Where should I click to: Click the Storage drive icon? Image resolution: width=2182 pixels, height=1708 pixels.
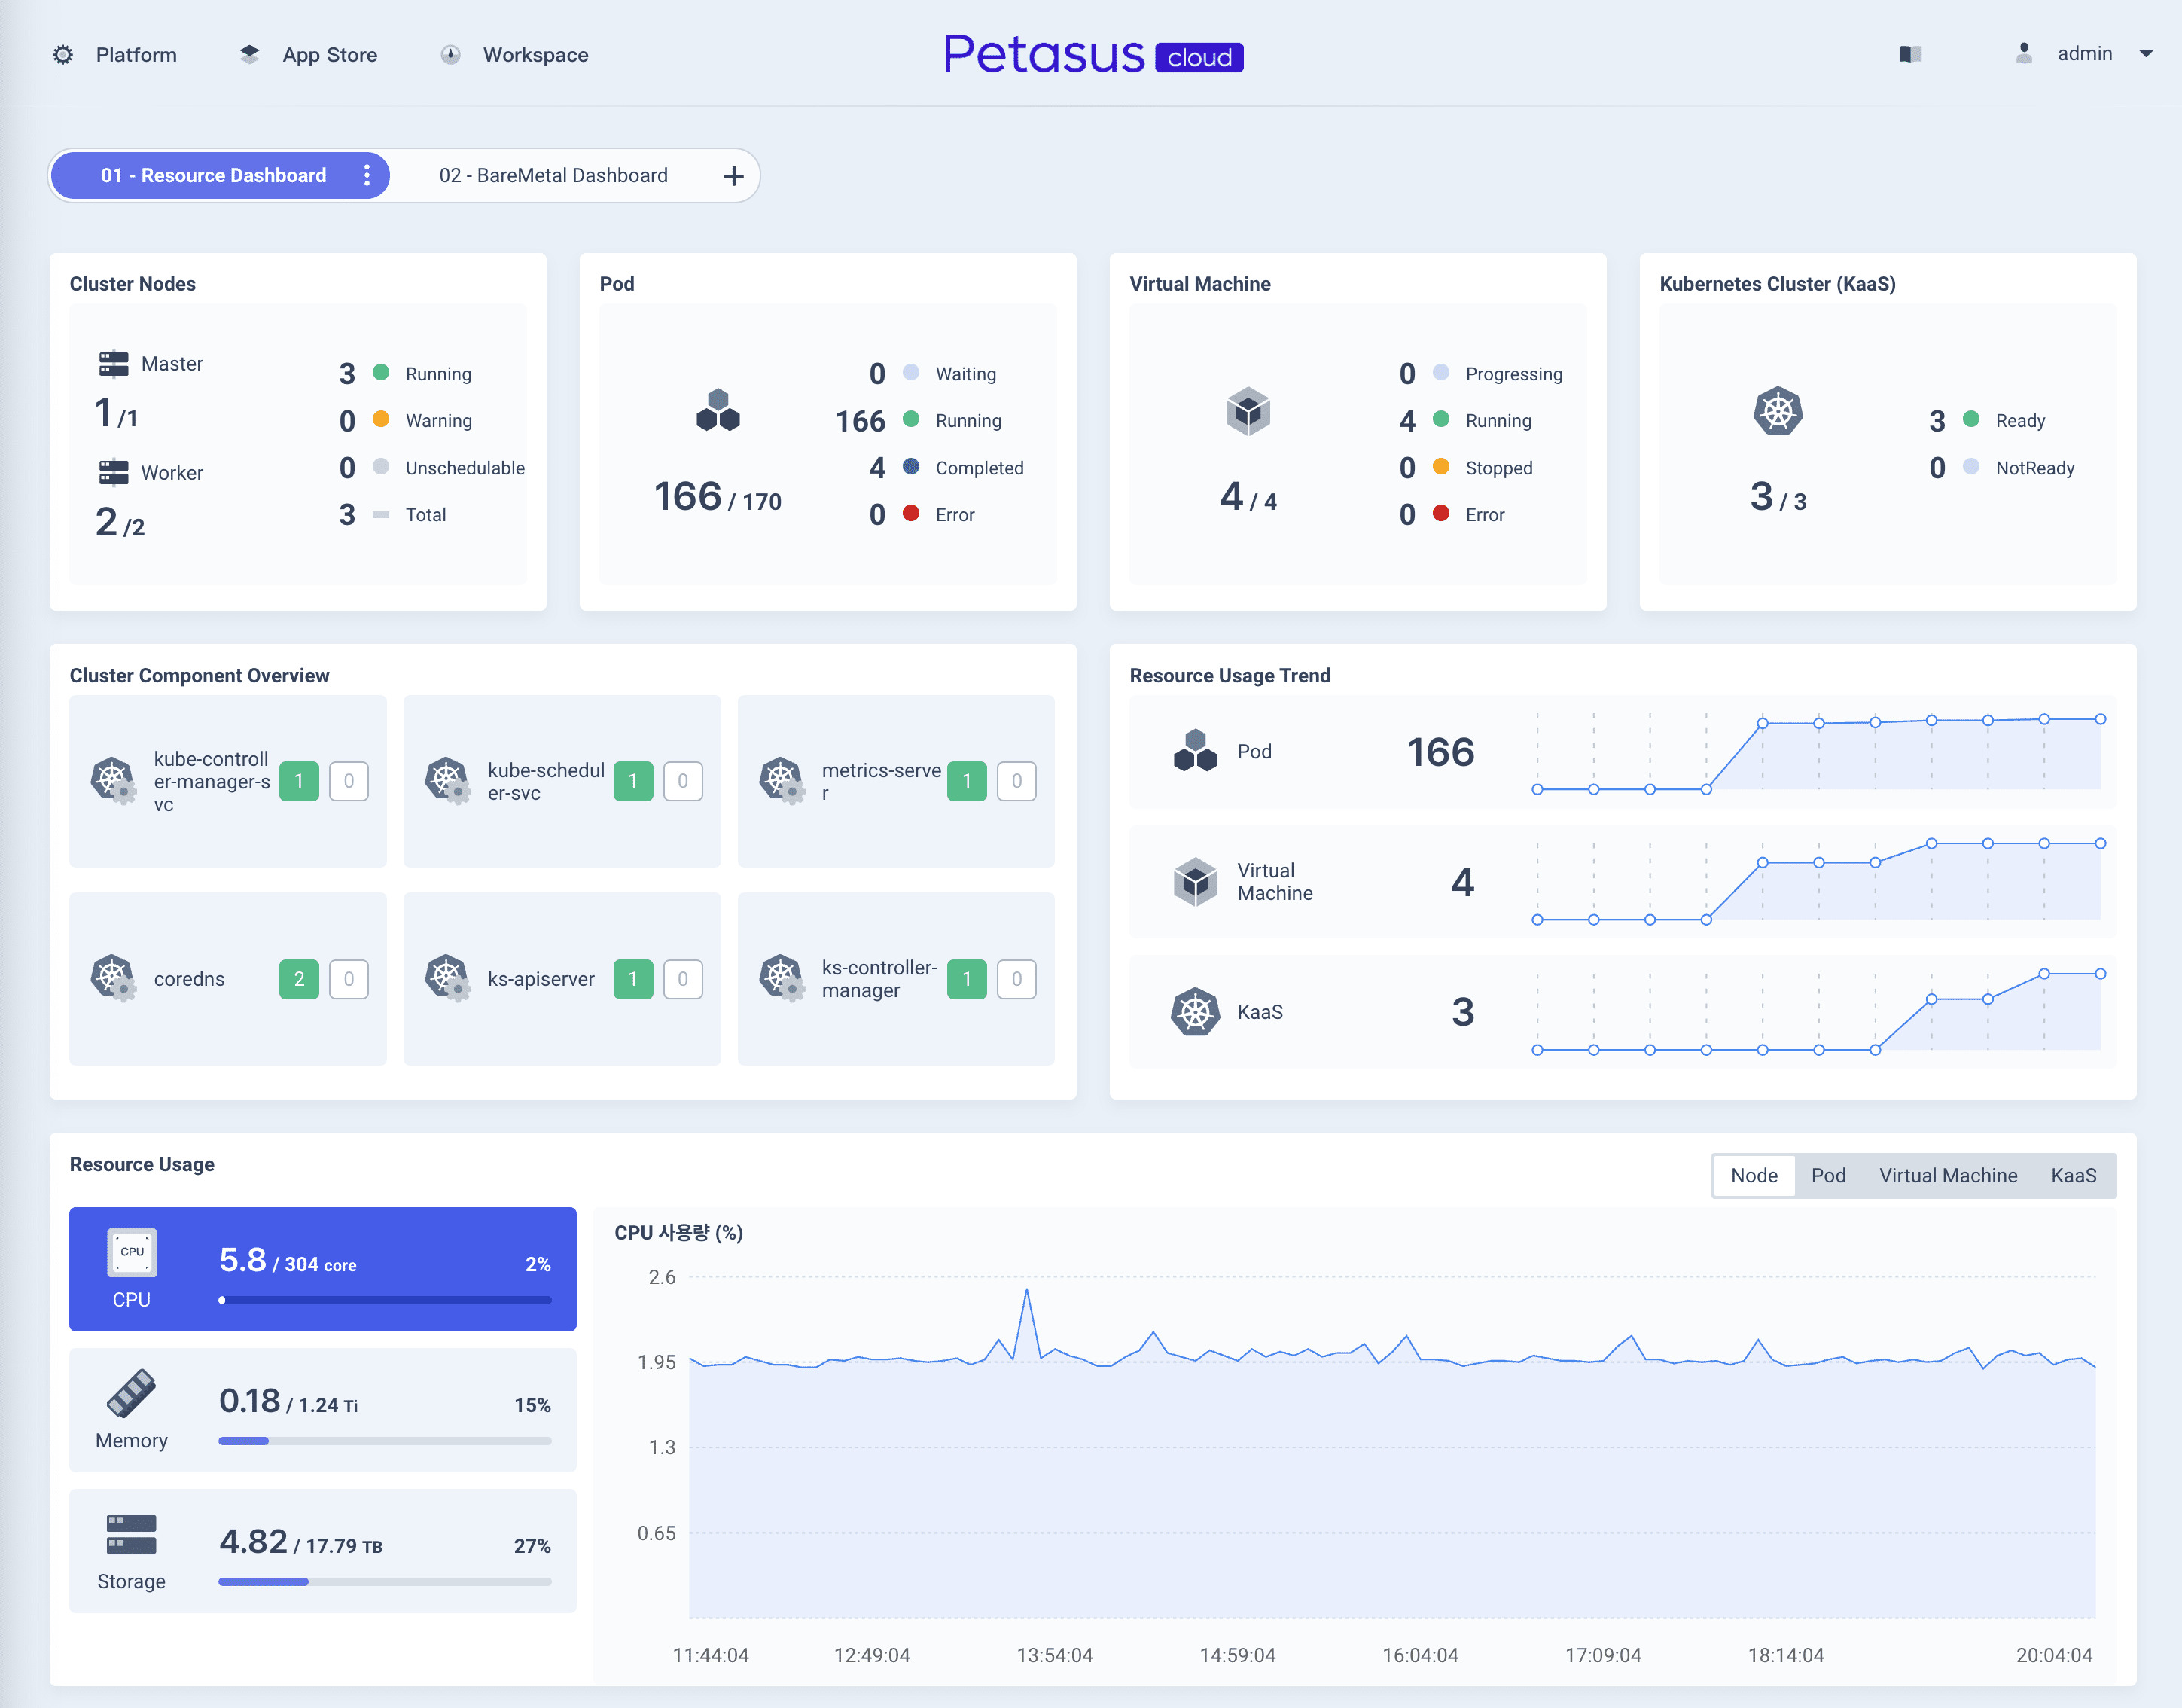point(132,1534)
